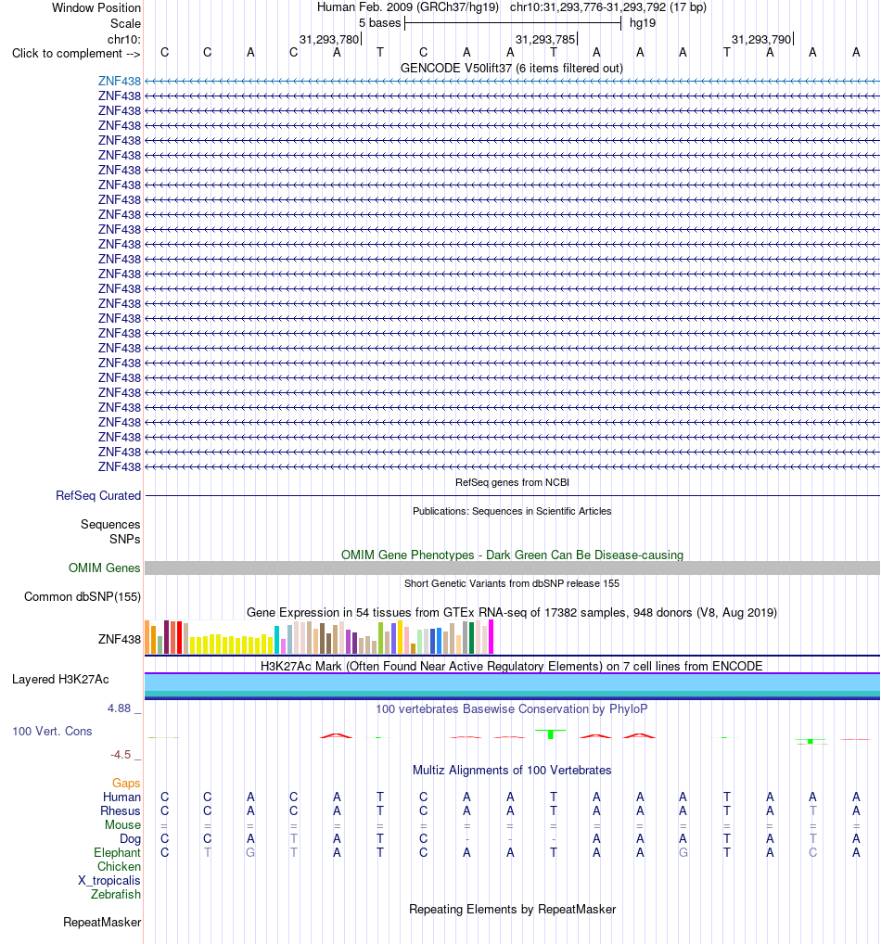881x944 pixels.
Task: Select the Rhesus alignment row label
Action: (x=121, y=811)
